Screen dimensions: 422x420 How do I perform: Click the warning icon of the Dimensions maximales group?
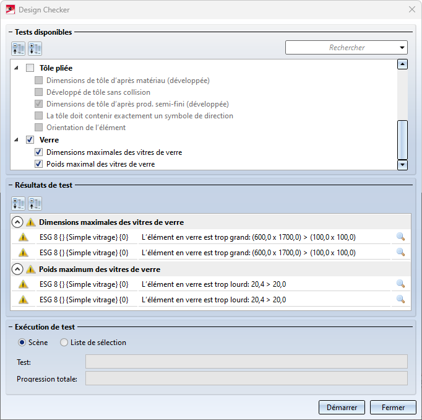pos(31,222)
